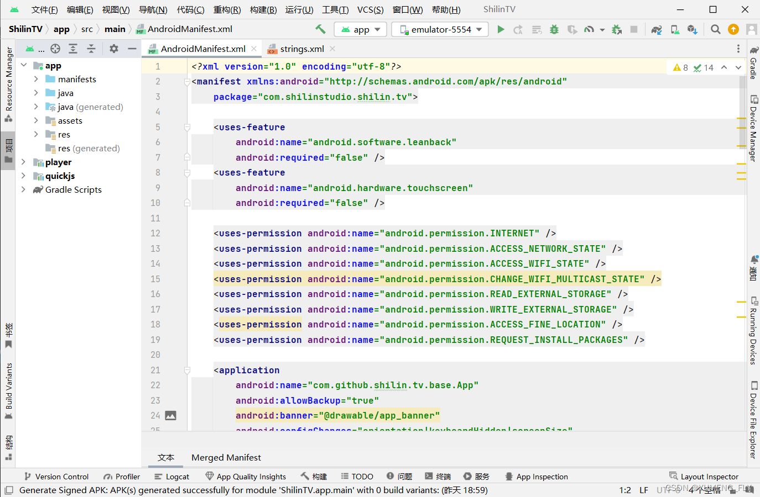Open the Logcat tool window

click(x=171, y=477)
